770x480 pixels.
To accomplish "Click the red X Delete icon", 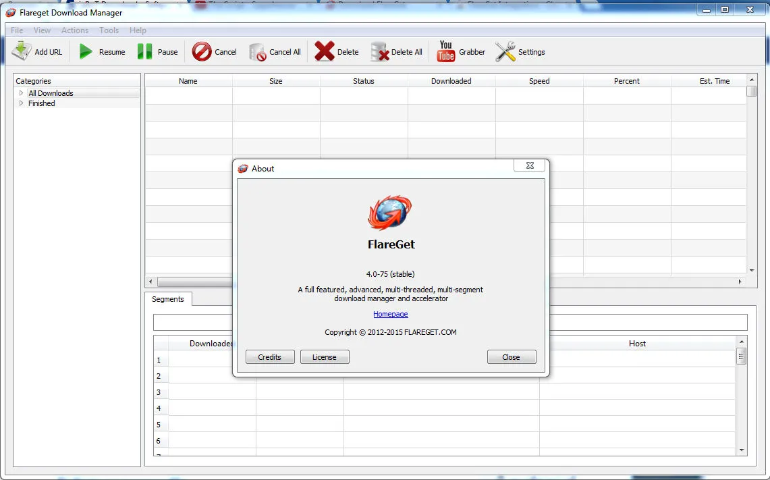I will tap(324, 51).
